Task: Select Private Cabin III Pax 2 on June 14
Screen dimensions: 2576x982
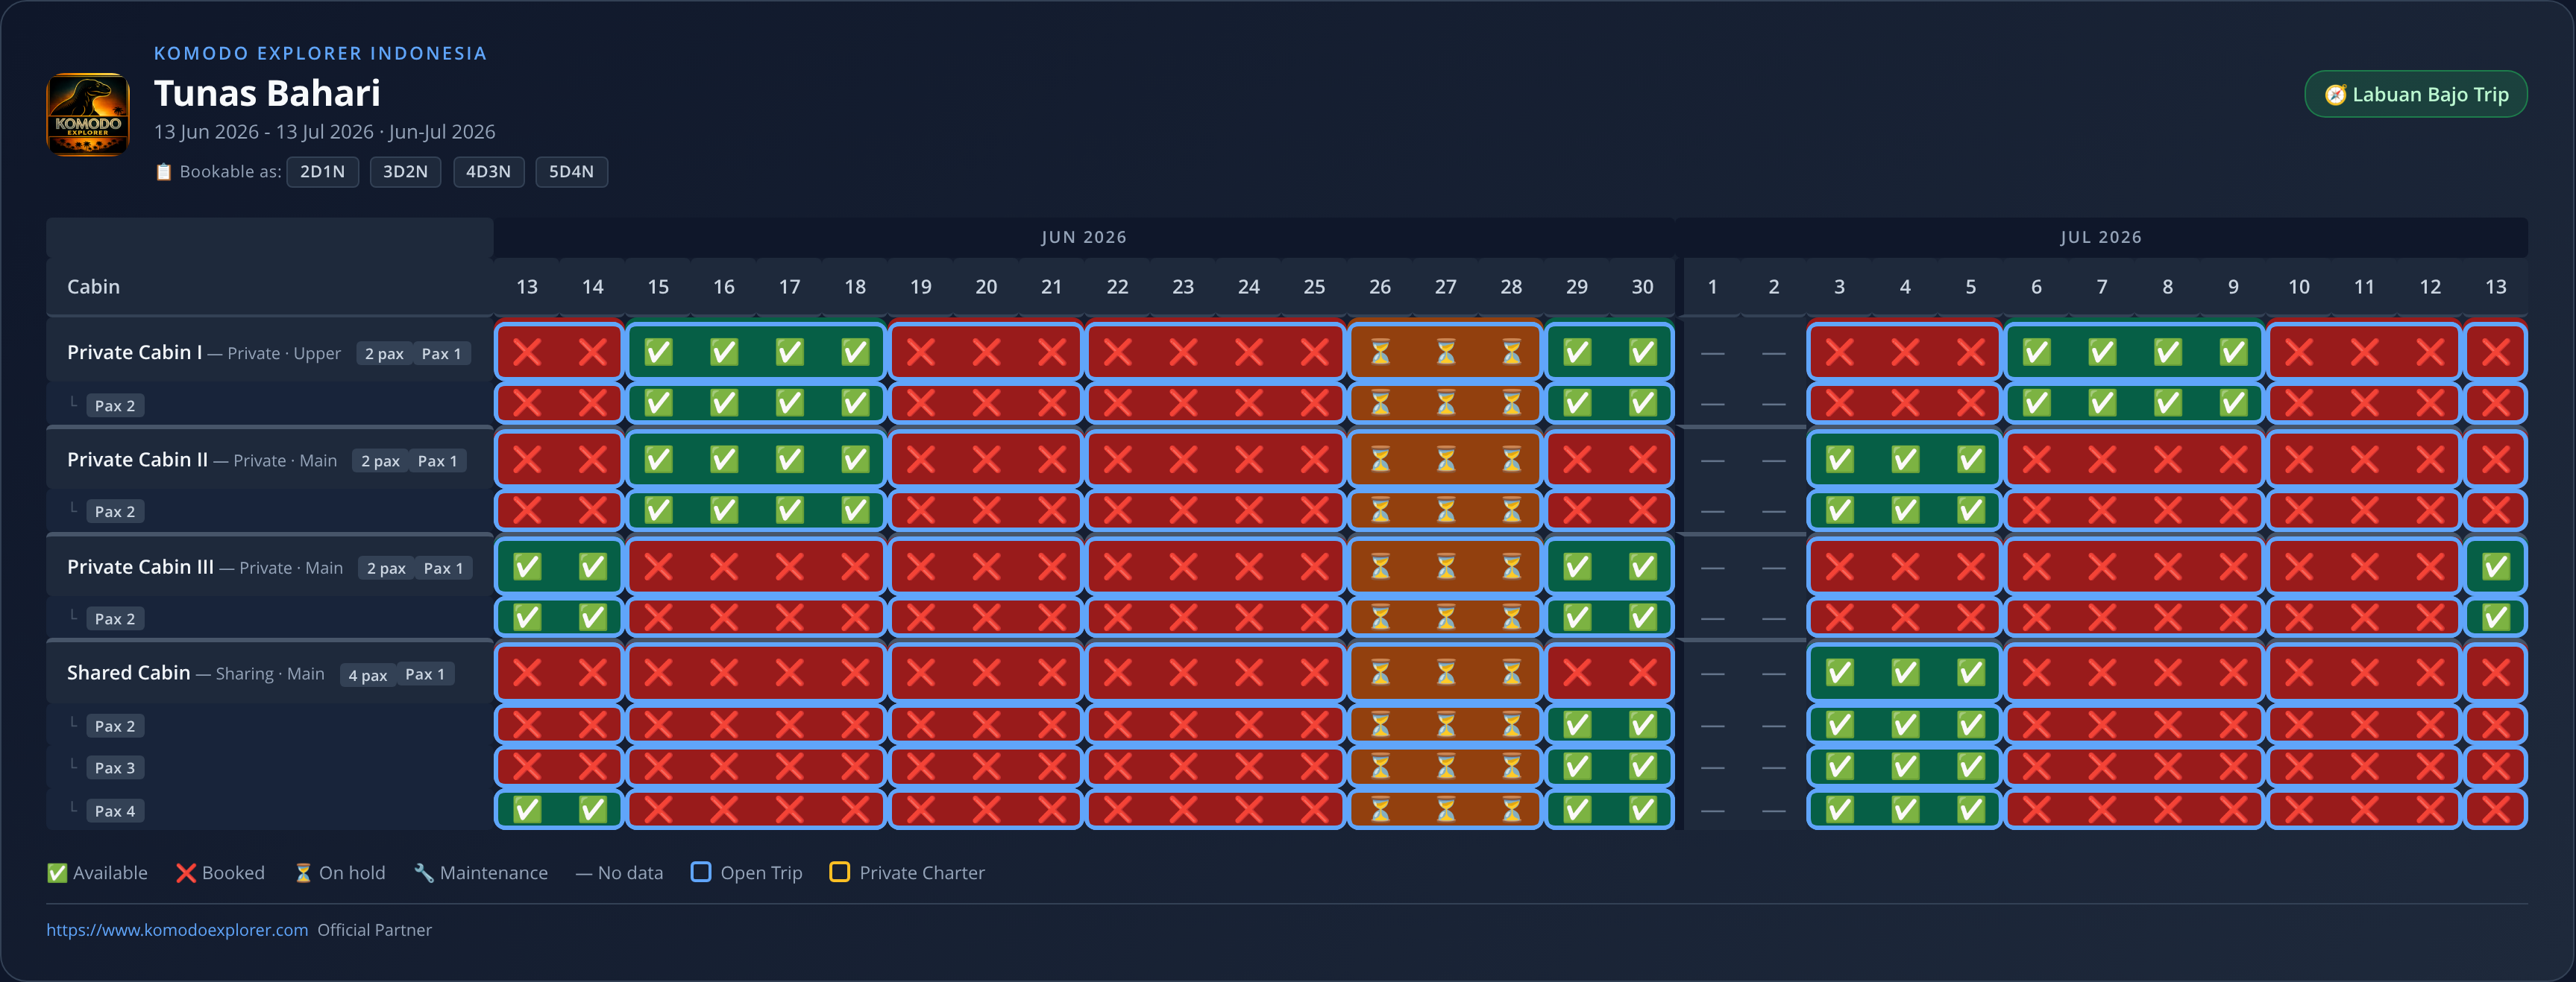Action: (x=592, y=618)
